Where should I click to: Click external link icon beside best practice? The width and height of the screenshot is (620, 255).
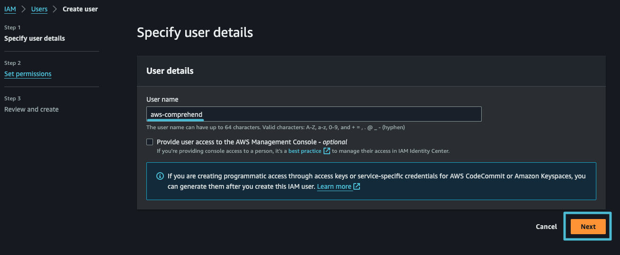327,151
